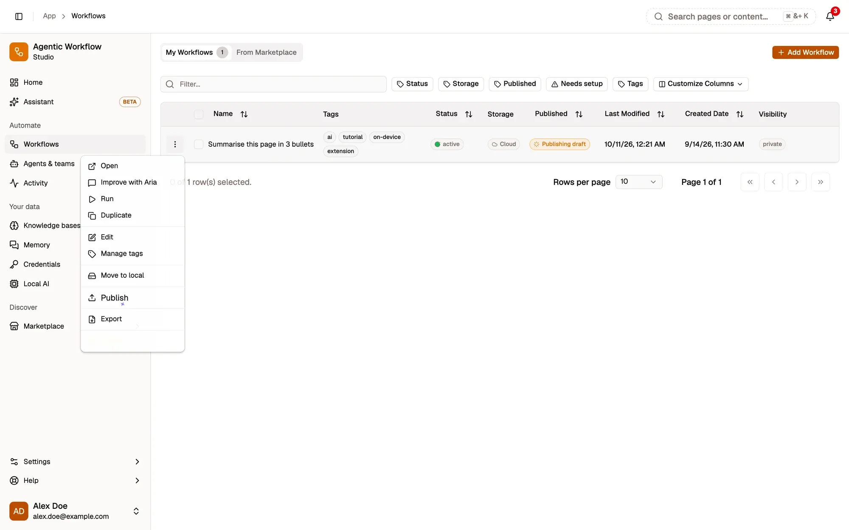Viewport: 849px width, 530px height.
Task: Choose Improve with Aria
Action: [x=132, y=182]
